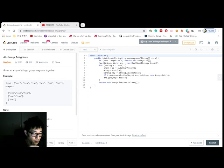
Task: Dismiss the May LeetCoding Challenge banner
Action: (176, 42)
